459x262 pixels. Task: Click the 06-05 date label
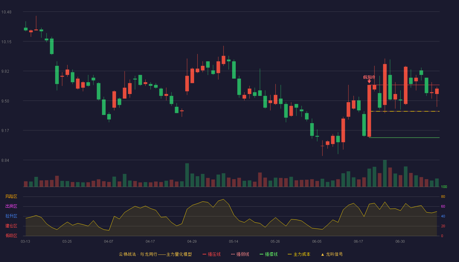click(317, 241)
